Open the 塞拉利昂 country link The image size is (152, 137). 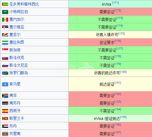pyautogui.click(x=17, y=42)
